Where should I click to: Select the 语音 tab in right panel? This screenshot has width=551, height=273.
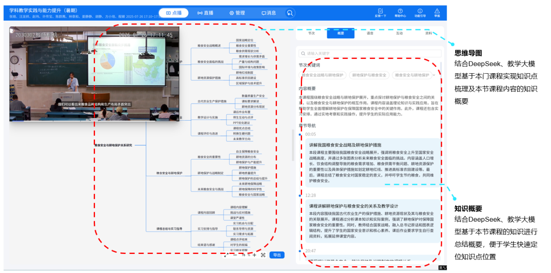pos(370,33)
